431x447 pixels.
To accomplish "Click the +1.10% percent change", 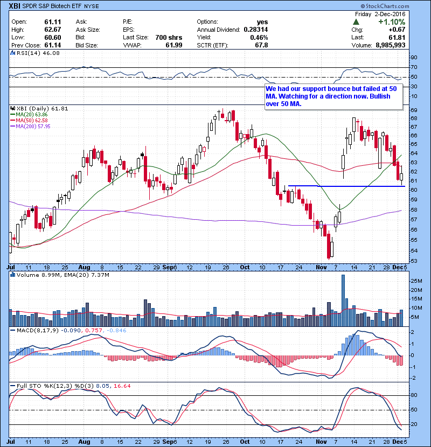I will (x=392, y=22).
